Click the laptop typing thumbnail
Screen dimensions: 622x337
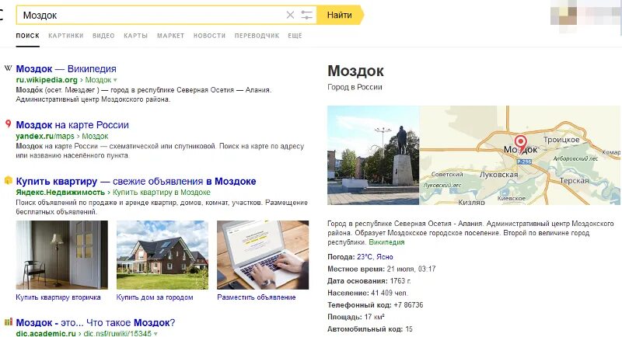click(x=263, y=255)
